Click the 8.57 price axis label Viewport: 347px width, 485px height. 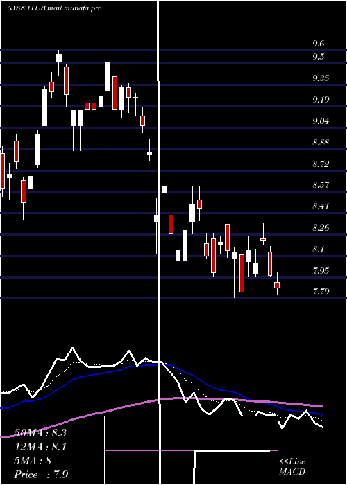(x=321, y=185)
